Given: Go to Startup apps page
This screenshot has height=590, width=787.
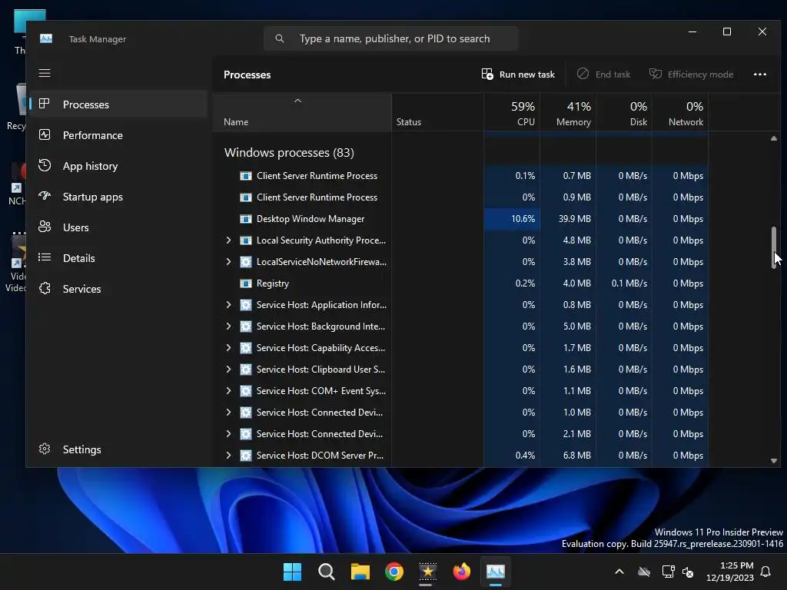Looking at the screenshot, I should click(118, 196).
